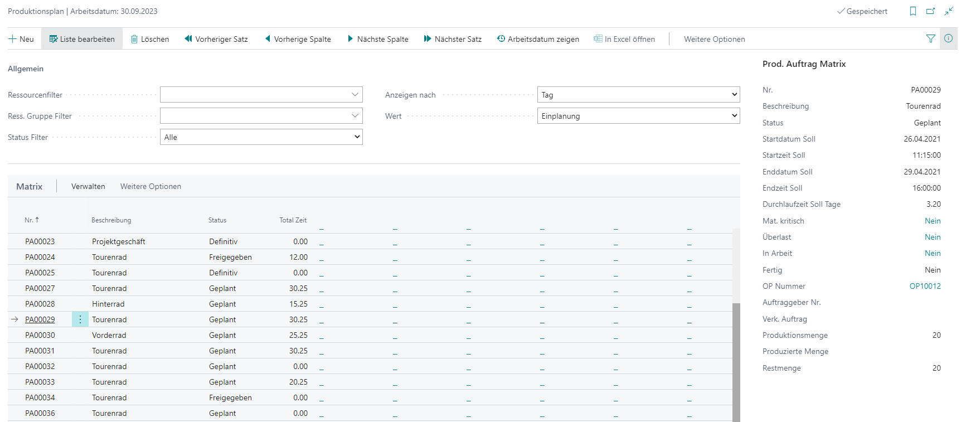Click Enddatum Soll value 29.04.2021

click(922, 172)
